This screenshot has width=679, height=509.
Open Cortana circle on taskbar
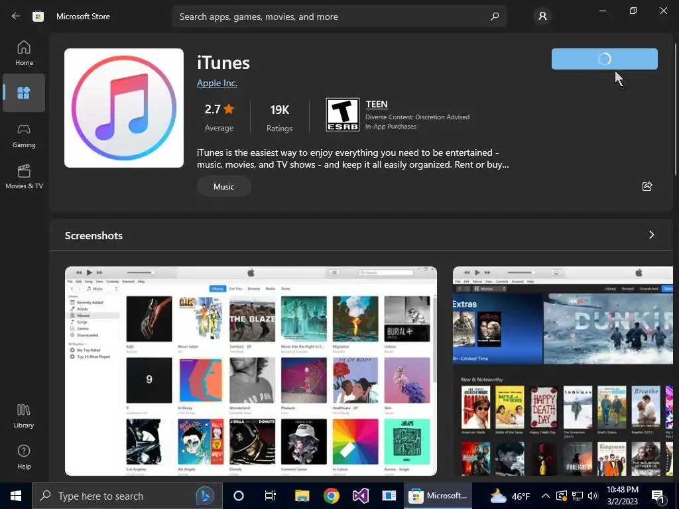(239, 496)
